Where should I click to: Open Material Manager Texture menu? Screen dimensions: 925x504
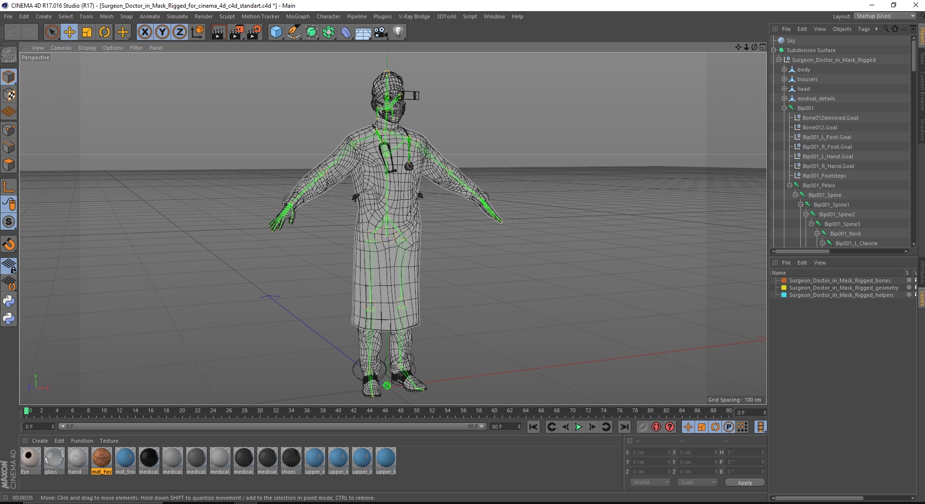(109, 441)
